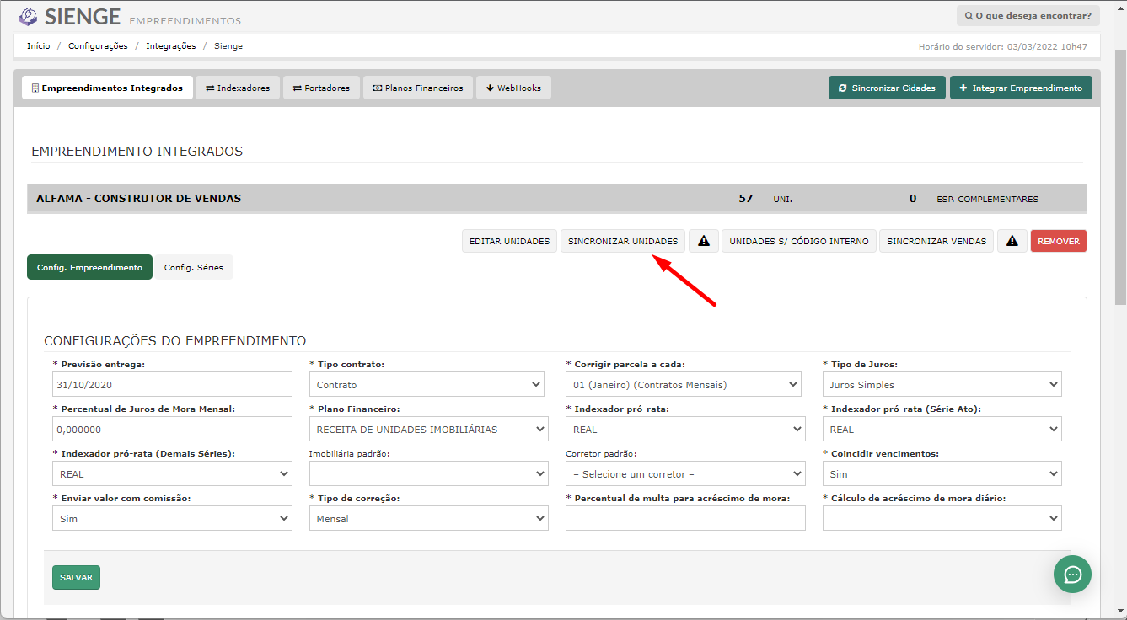
Task: Click the 'ESP. COMPLEMENTARES' label
Action: pyautogui.click(x=987, y=200)
